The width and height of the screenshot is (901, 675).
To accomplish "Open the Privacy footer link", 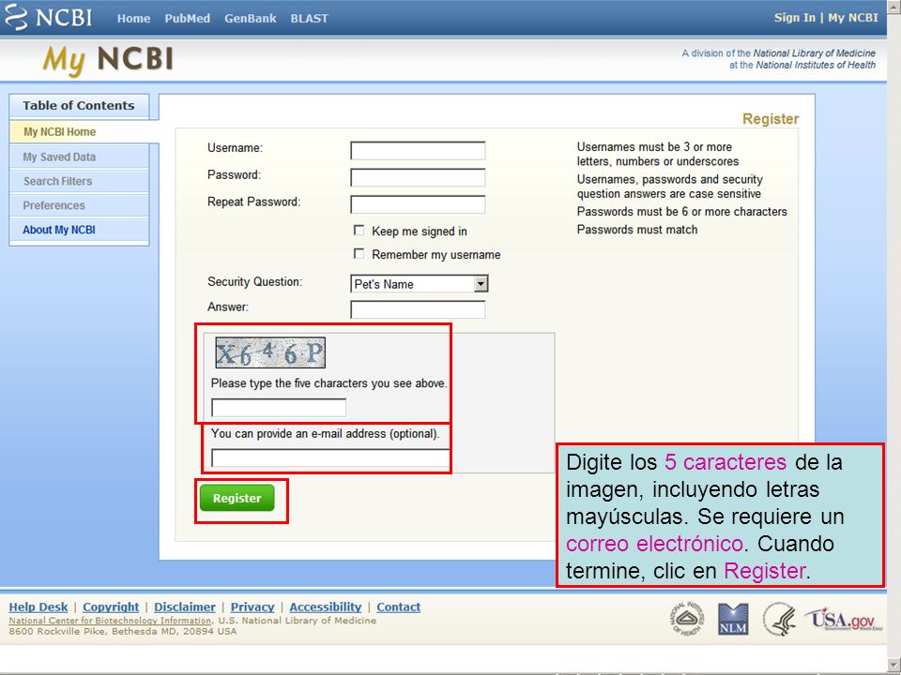I will (x=252, y=607).
